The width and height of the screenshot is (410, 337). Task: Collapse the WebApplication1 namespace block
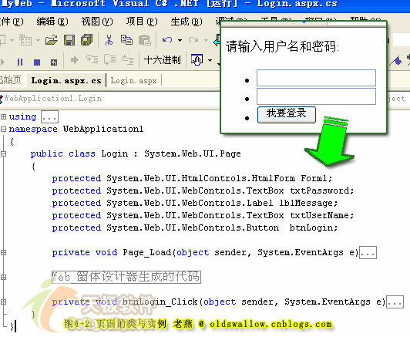tap(3, 129)
